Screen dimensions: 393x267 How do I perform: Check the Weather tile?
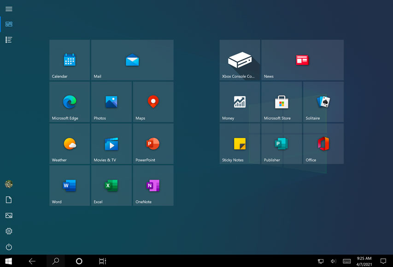tap(69, 143)
